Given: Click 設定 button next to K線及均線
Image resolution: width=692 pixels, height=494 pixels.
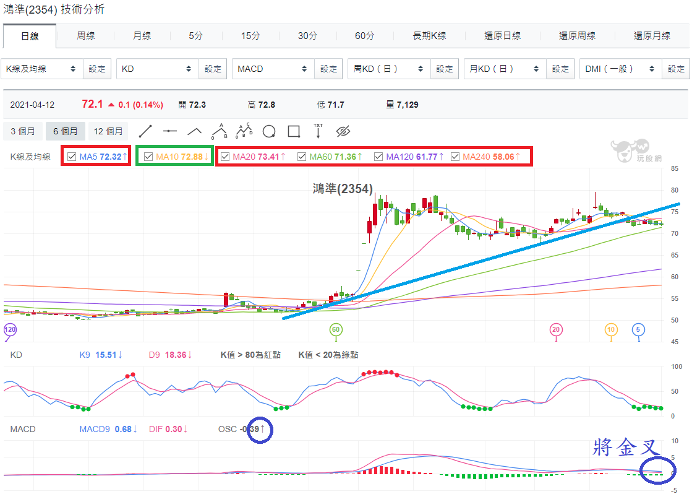Looking at the screenshot, I should [97, 69].
